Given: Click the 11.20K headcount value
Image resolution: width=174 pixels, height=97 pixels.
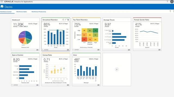Looking at the screenshot, I should 18,24.
